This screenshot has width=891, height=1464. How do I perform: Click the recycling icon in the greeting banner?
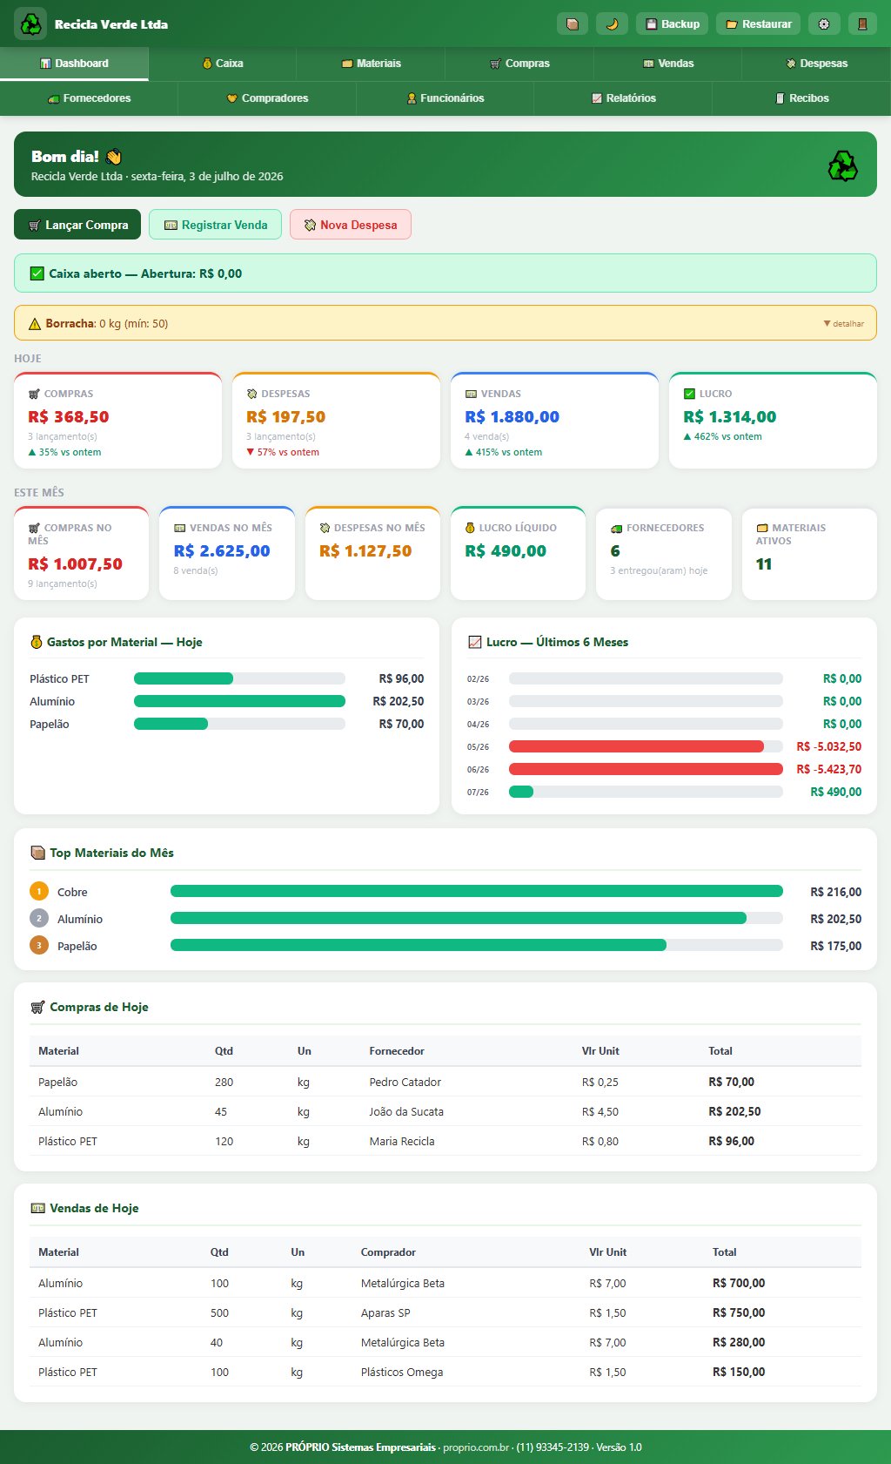(842, 165)
